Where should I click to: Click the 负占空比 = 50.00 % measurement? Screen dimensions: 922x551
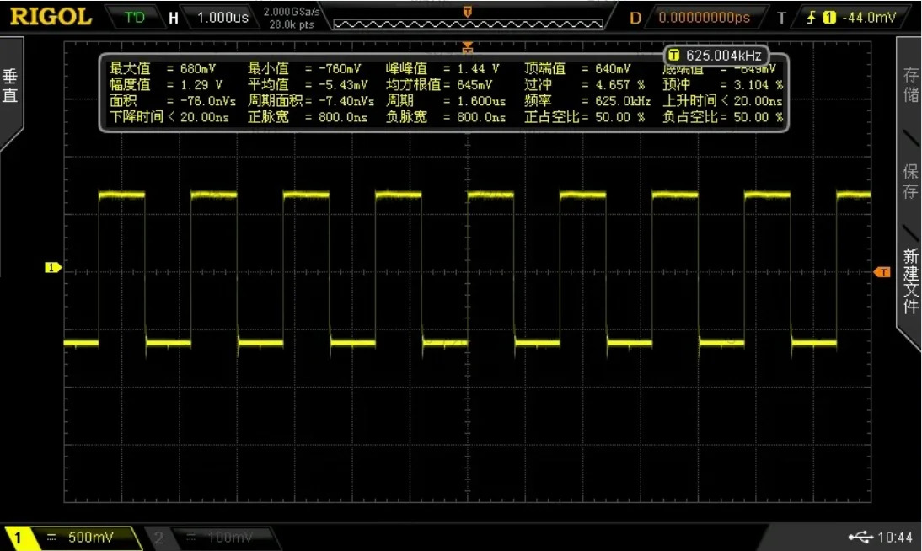coord(722,117)
